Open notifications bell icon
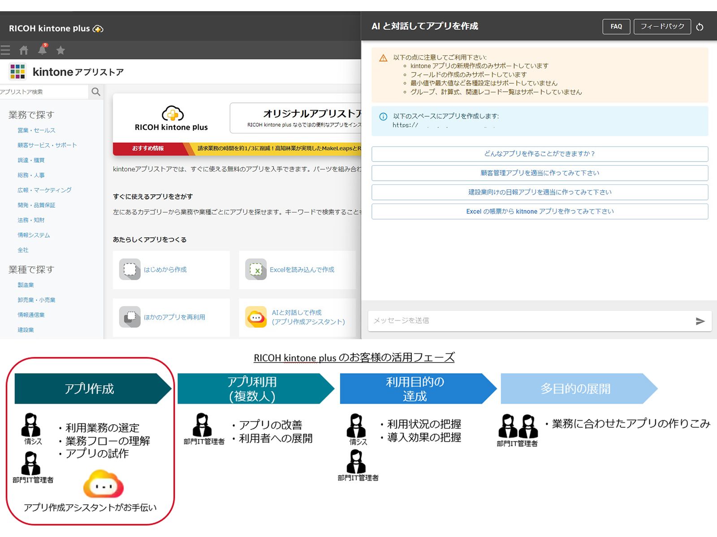 pyautogui.click(x=43, y=49)
